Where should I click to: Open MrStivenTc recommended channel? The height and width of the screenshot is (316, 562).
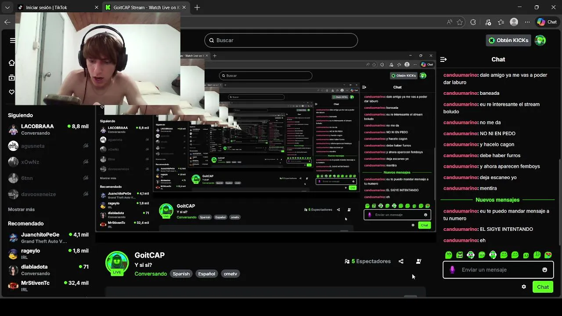pyautogui.click(x=48, y=286)
